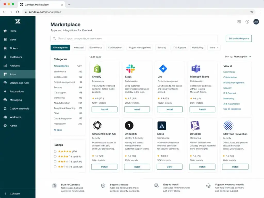Switch to Ecommerce tab
This screenshot has height=198, width=264.
tap(96, 48)
